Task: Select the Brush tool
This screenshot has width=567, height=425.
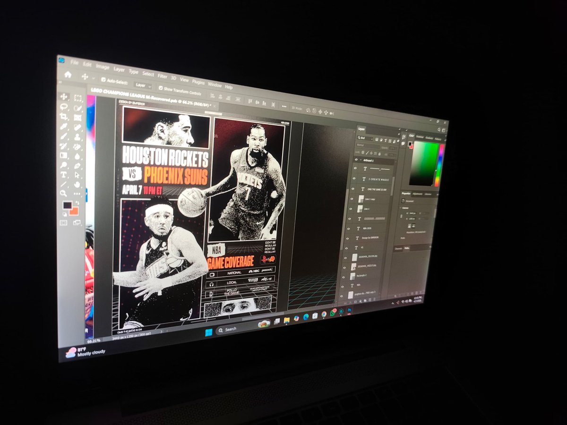Action: 63,136
